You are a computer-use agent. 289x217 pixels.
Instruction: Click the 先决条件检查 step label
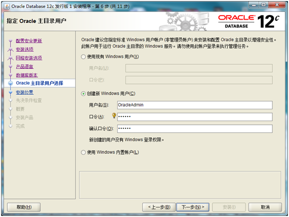29,100
